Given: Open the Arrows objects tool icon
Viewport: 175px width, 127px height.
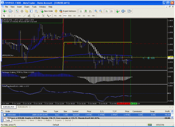Looking at the screenshot, I should [48, 16].
